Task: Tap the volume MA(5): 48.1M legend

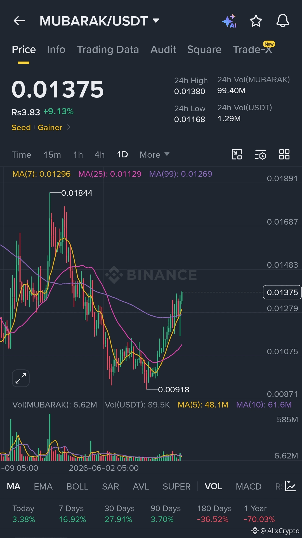Action: pos(203,405)
